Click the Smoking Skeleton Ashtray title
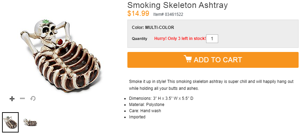Image resolution: width=300 pixels, height=138 pixels. (177, 5)
